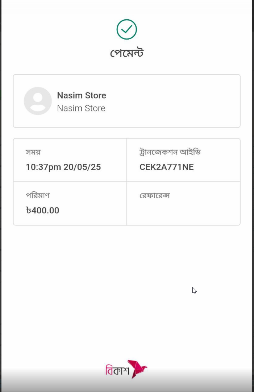Click the gray bottom gradient bar
The image size is (254, 392).
coord(127,383)
